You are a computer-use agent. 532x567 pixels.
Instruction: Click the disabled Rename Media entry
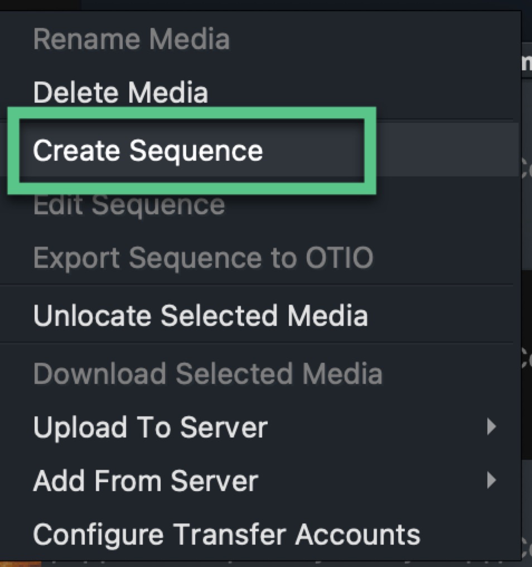[x=131, y=40]
